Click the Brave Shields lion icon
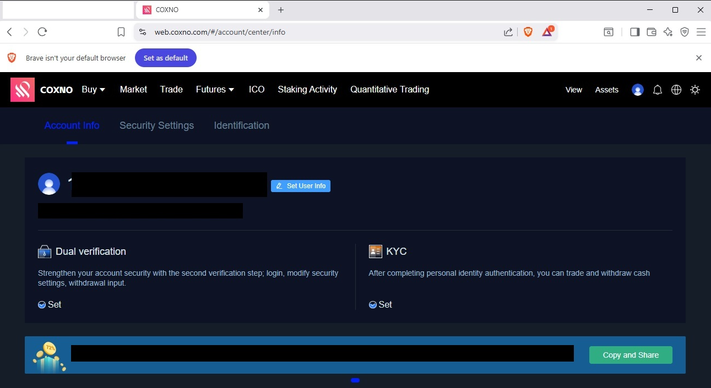Image resolution: width=711 pixels, height=388 pixels. 528,32
